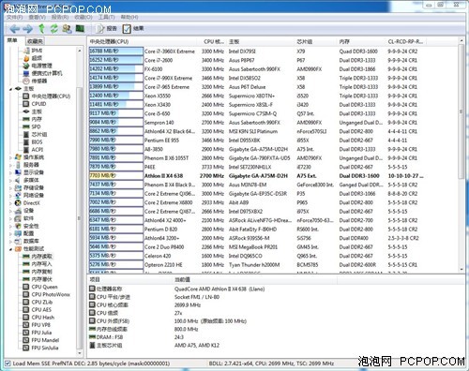Expand the 服务器 tree node

11,165
